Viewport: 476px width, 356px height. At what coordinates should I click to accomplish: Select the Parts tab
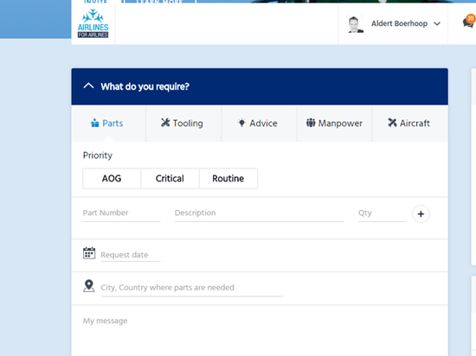(x=108, y=123)
